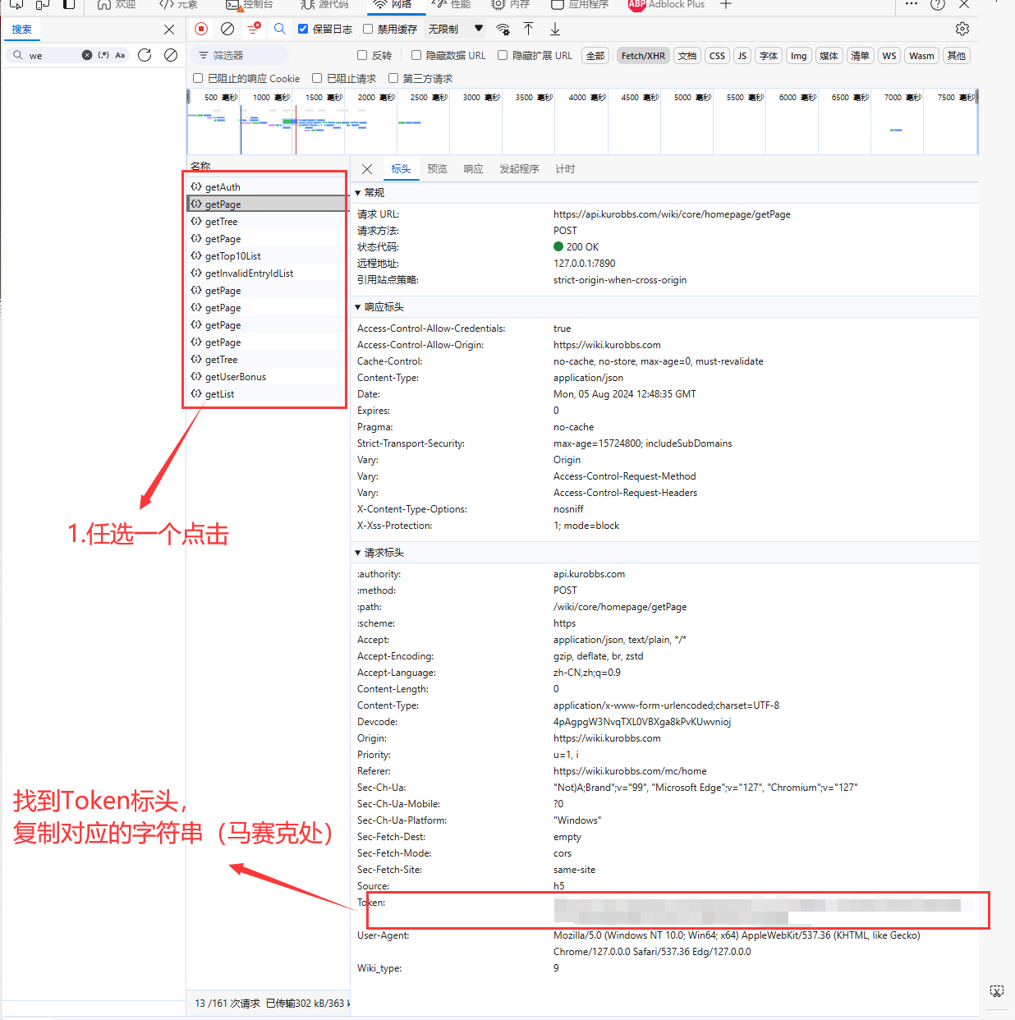Collapse the 常规 section
The image size is (1015, 1020).
click(x=358, y=193)
